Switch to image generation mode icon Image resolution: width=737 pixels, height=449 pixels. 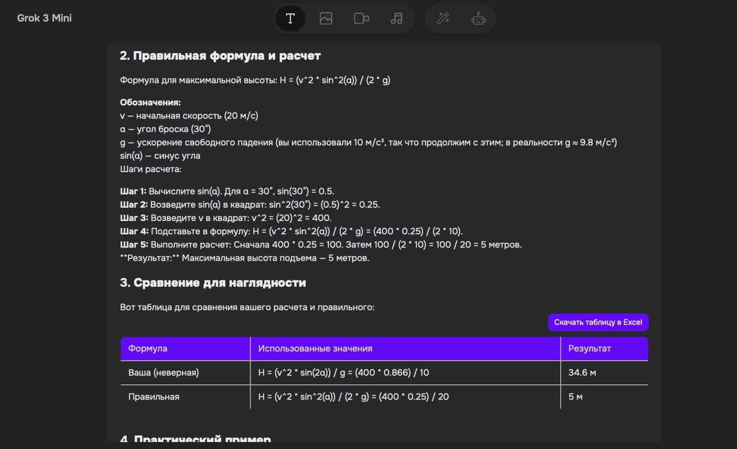[326, 18]
